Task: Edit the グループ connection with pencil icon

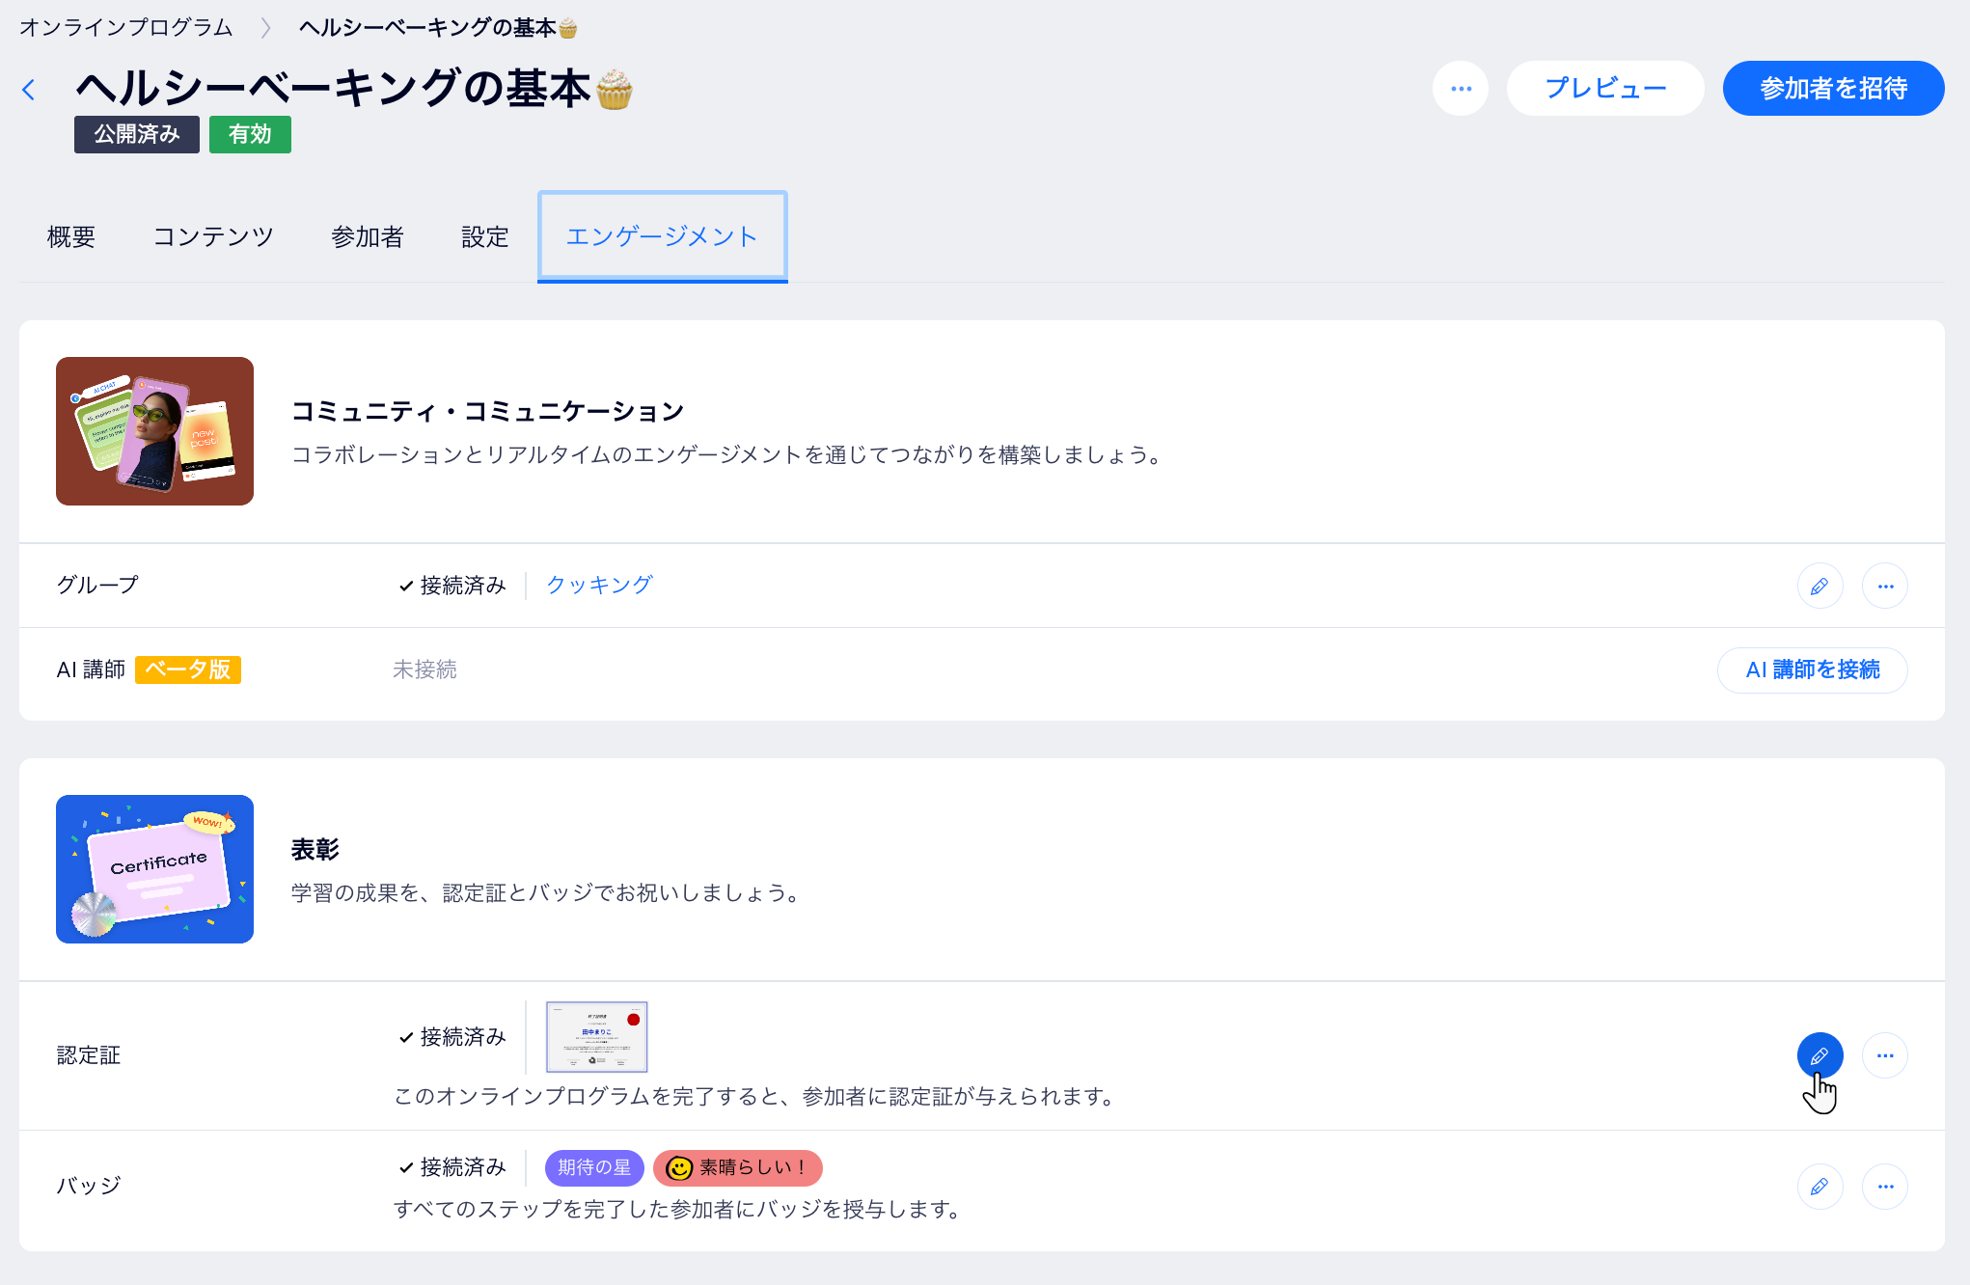Action: (1820, 586)
